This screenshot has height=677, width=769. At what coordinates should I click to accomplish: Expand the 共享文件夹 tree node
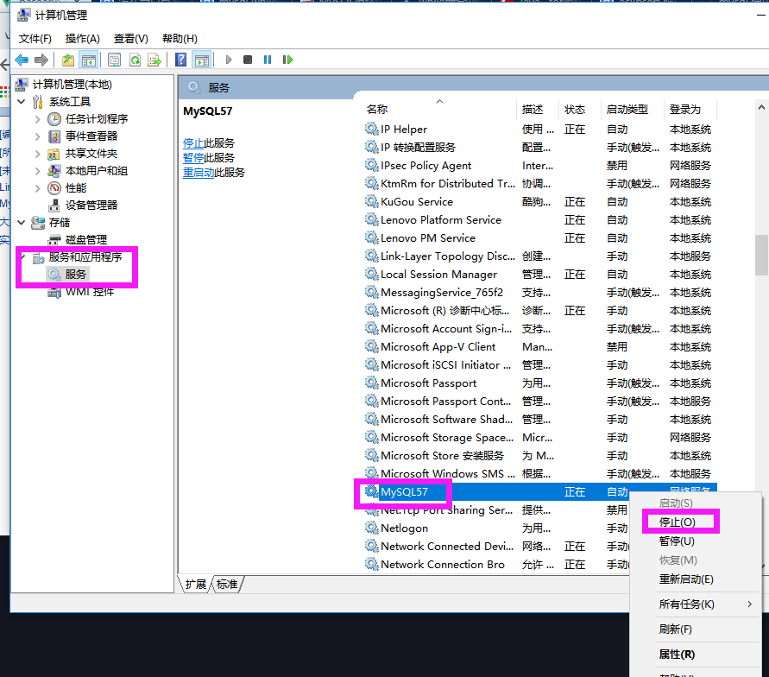pyautogui.click(x=38, y=154)
